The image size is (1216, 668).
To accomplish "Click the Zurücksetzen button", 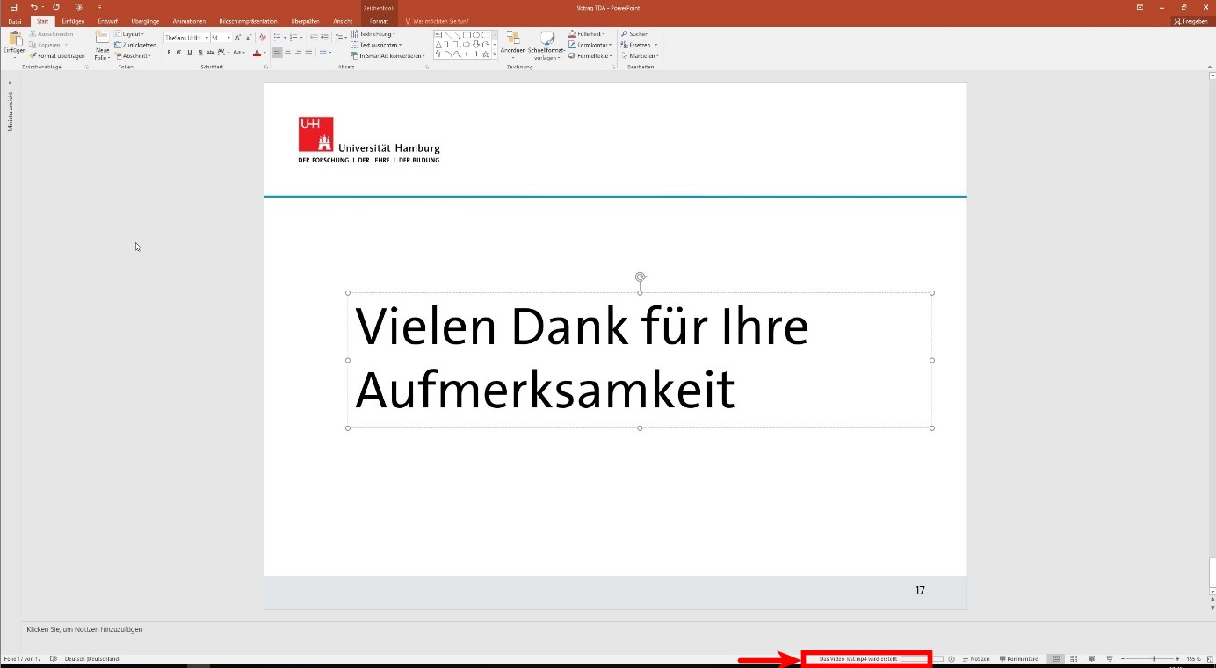I will pyautogui.click(x=134, y=45).
